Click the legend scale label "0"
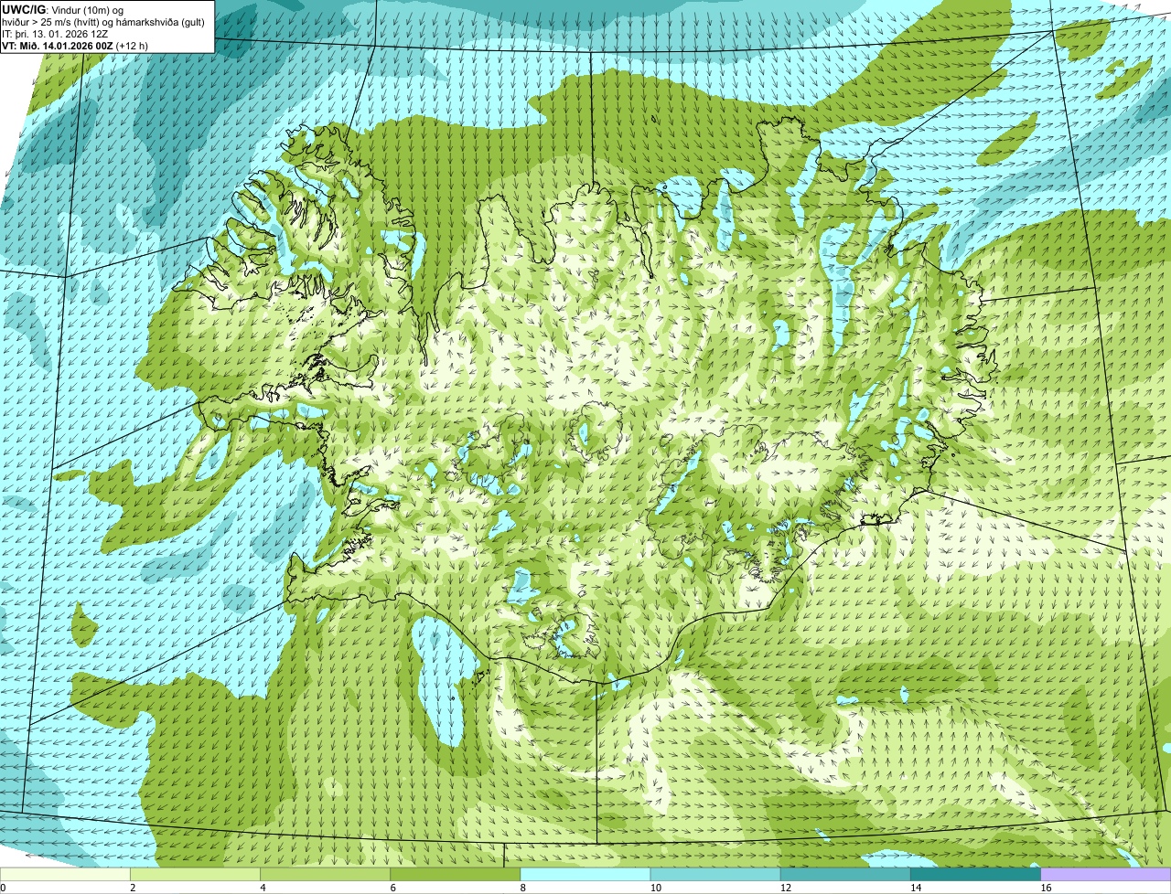The image size is (1171, 894). click(x=4, y=888)
